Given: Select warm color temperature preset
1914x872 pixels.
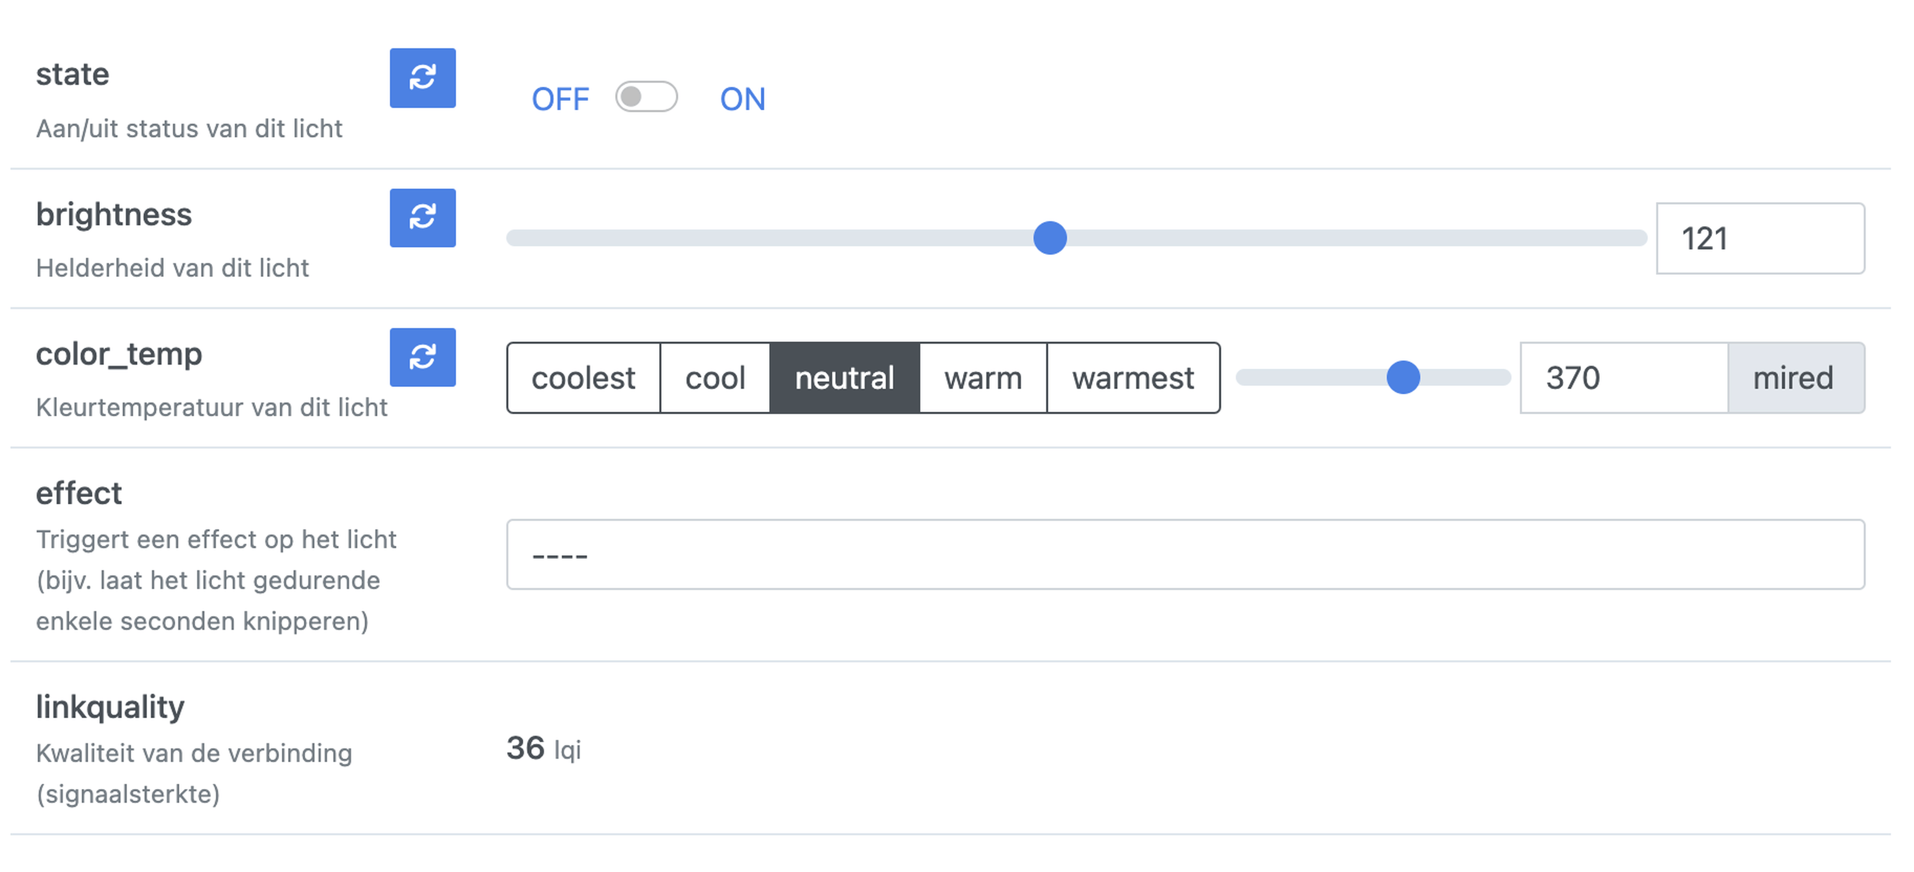Looking at the screenshot, I should tap(983, 378).
